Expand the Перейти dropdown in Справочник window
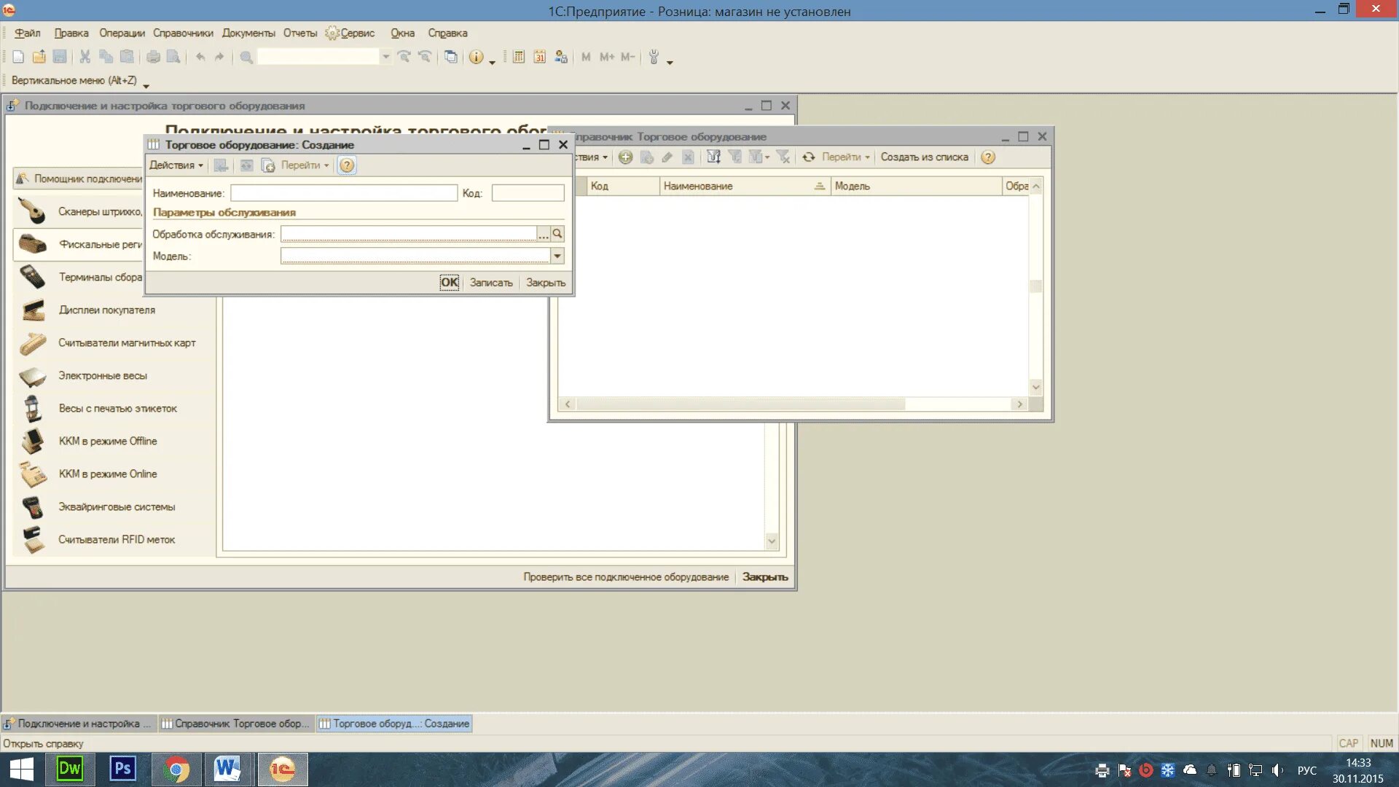 [x=845, y=157]
